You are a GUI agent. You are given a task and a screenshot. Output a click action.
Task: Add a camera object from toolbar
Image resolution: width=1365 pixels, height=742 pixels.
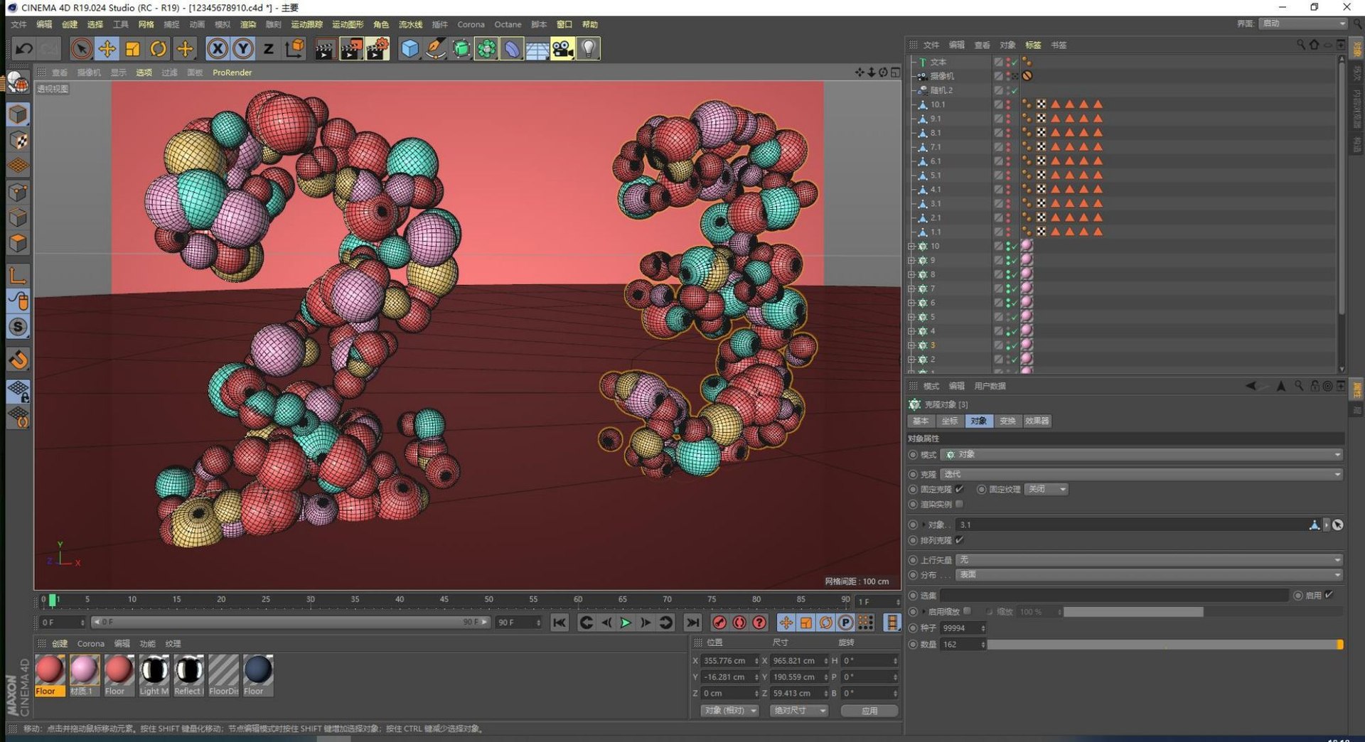tap(562, 48)
